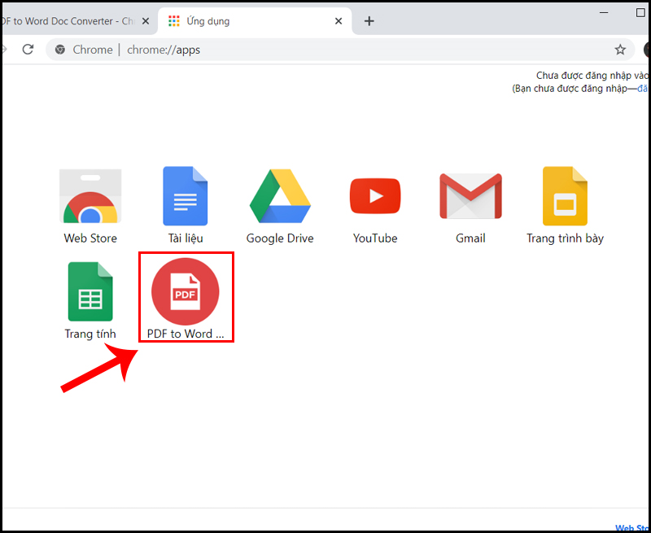Launch the Trang trình bày (Slides) app
This screenshot has width=651, height=533.
coord(565,198)
